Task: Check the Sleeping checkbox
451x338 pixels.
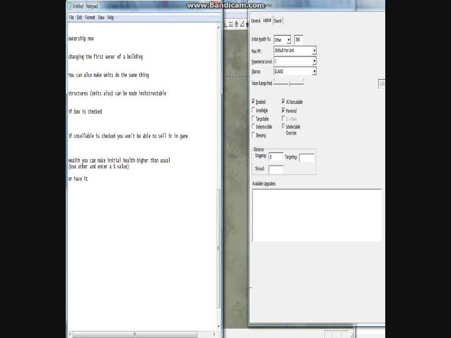Action: click(254, 135)
